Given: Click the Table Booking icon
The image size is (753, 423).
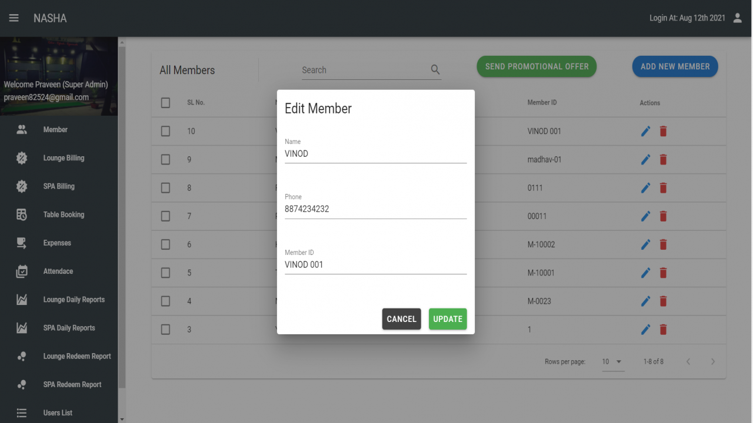Looking at the screenshot, I should tap(22, 214).
